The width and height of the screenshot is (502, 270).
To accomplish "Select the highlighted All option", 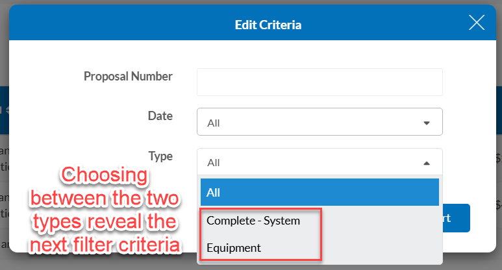I will (320, 192).
